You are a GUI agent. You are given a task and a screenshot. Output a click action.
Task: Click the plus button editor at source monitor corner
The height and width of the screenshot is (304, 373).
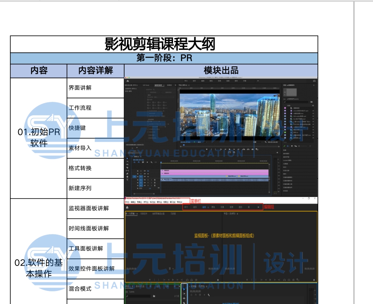click(x=217, y=280)
